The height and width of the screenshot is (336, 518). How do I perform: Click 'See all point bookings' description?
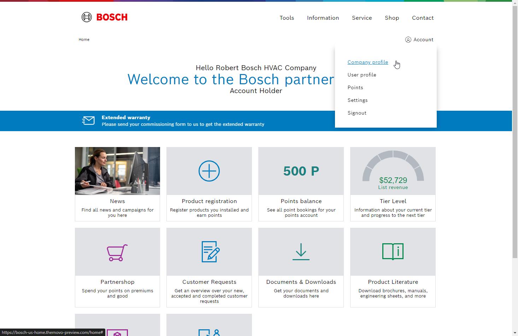click(x=301, y=213)
